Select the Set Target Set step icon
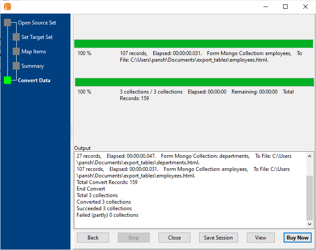This screenshot has width=316, height=250. click(16, 37)
